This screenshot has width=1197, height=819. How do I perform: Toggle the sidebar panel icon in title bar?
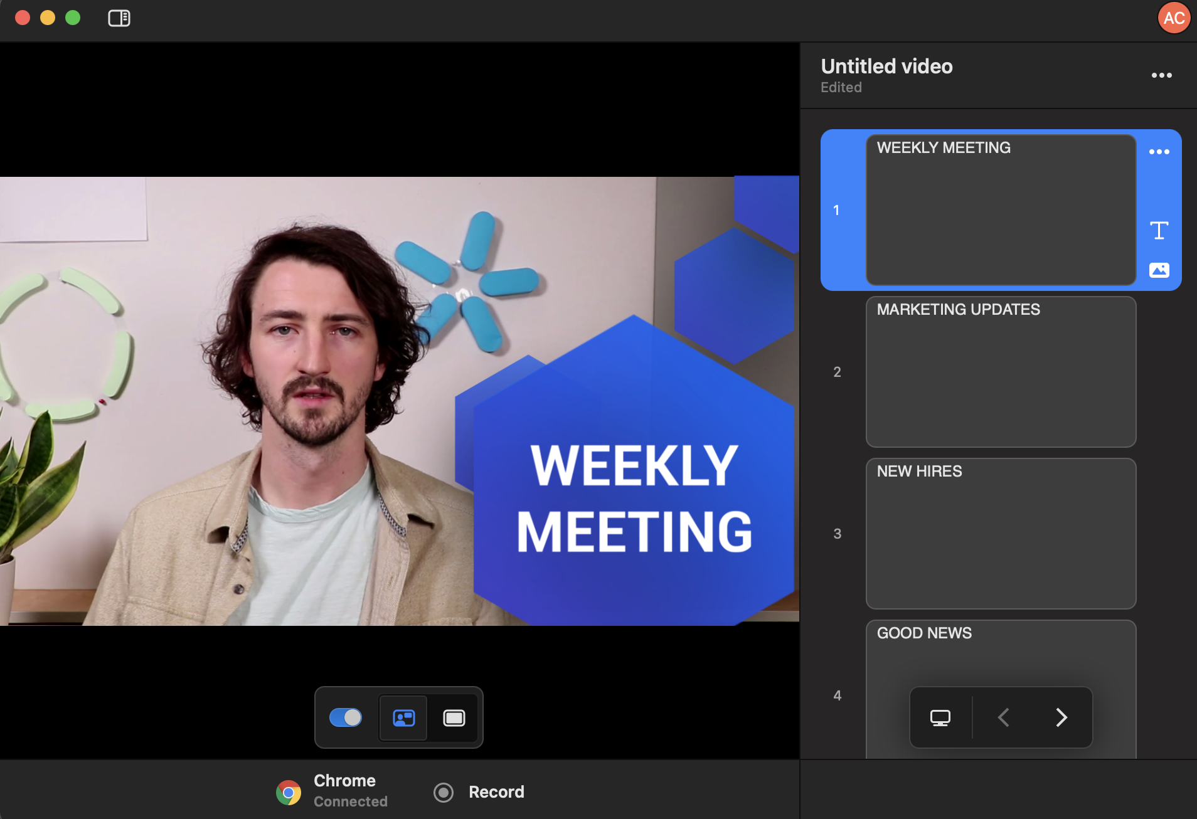pos(119,18)
